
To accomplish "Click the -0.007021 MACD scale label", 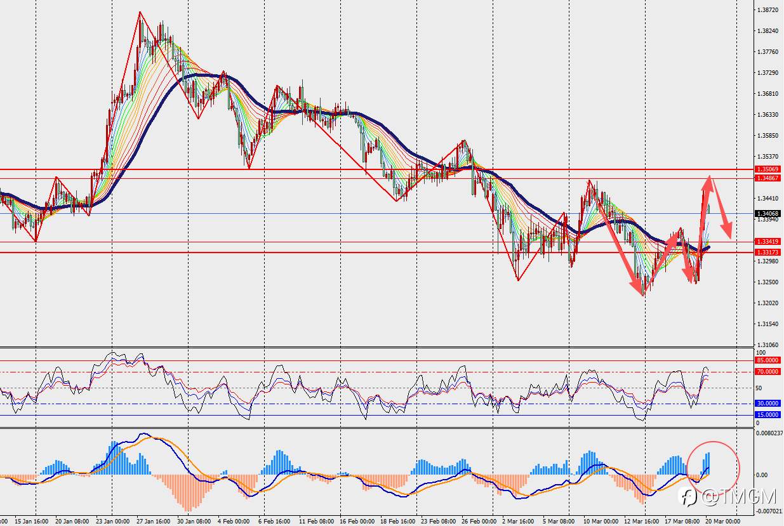I will pos(769,510).
